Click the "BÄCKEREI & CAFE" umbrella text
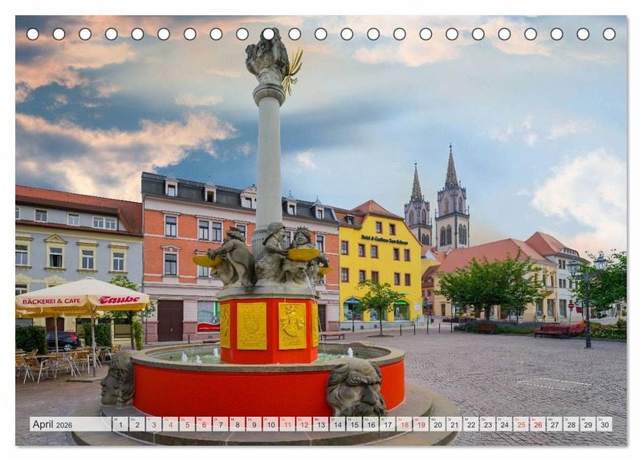 (51, 301)
